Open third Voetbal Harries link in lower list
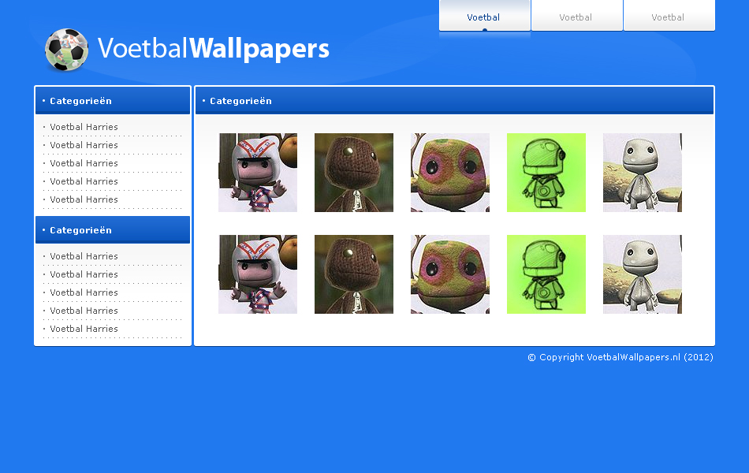Image resolution: width=749 pixels, height=473 pixels. (x=84, y=293)
